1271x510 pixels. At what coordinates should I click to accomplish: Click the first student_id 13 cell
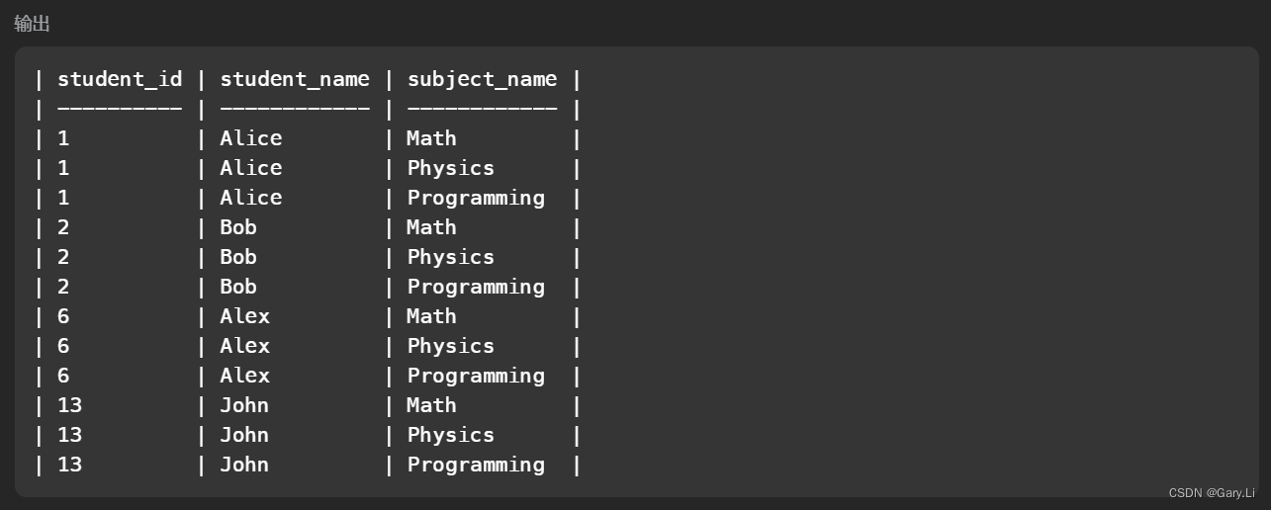coord(69,405)
